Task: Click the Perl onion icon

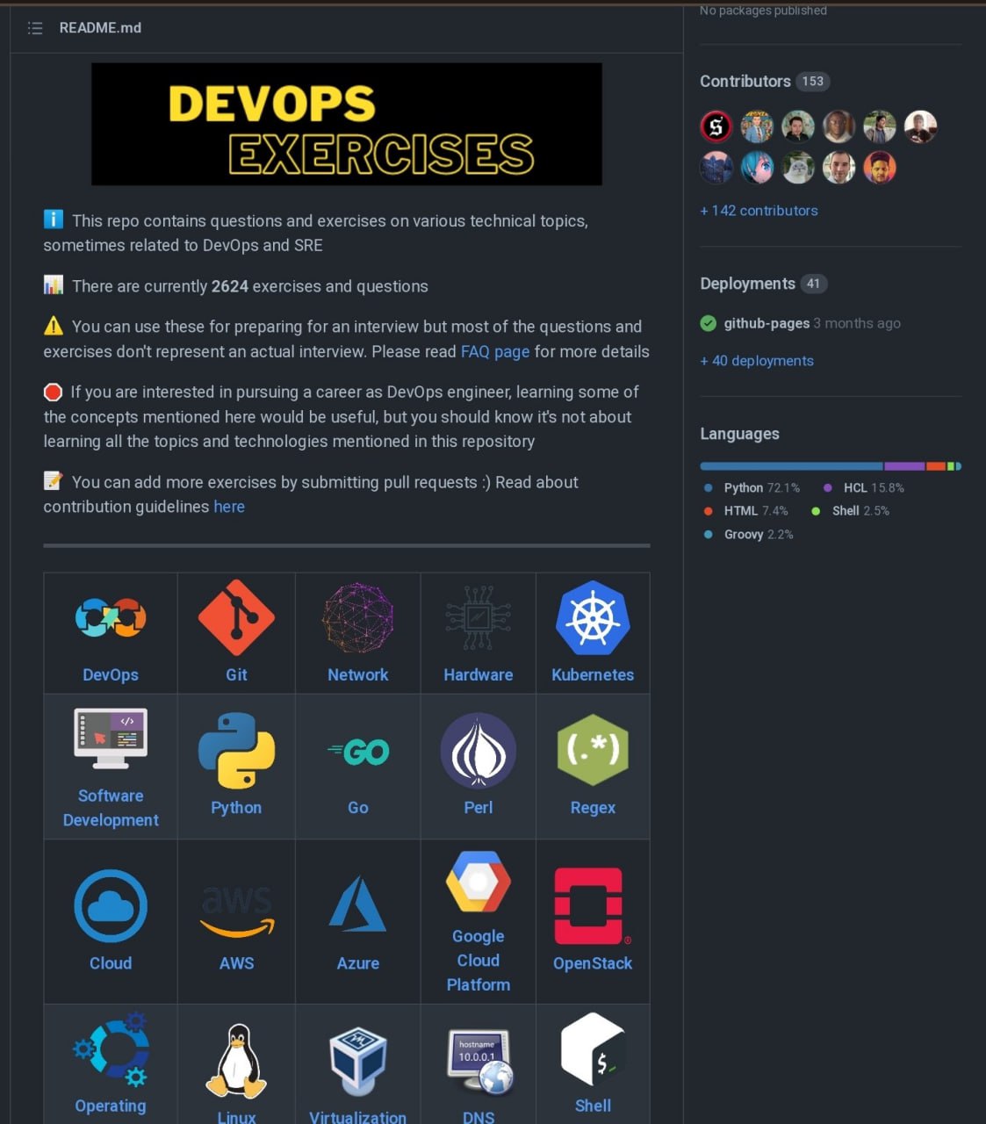Action: 479,751
